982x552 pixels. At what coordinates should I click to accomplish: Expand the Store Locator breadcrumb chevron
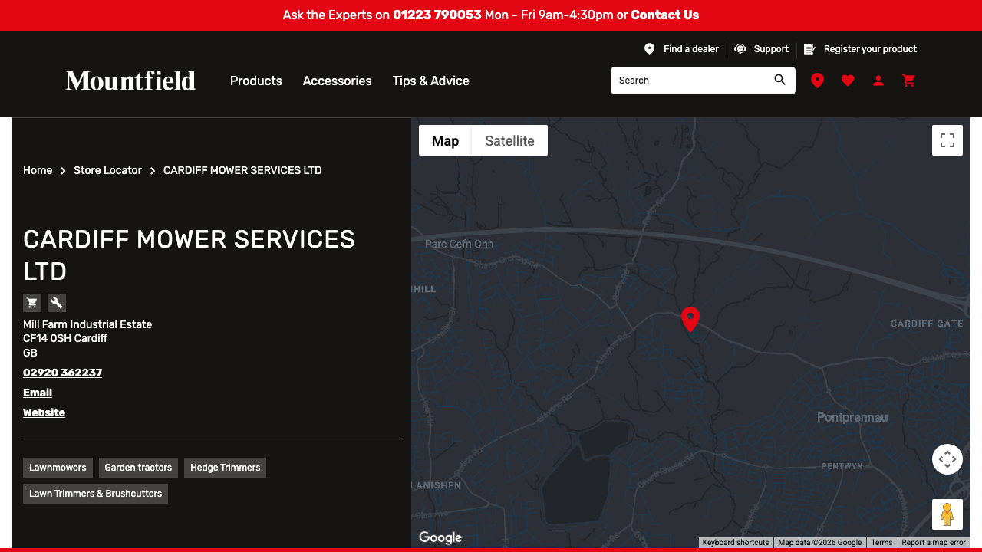[152, 170]
